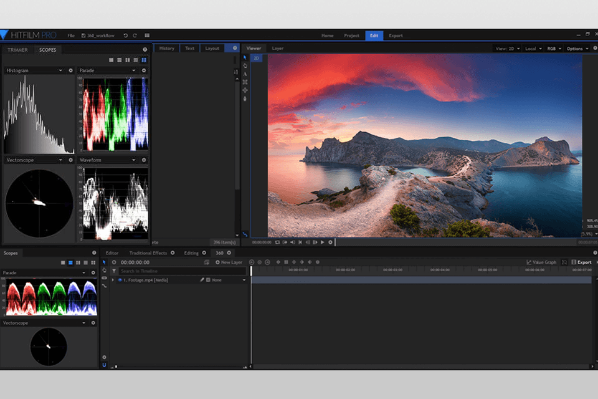Select the timeline arrow selection tool
The width and height of the screenshot is (598, 399).
[104, 262]
